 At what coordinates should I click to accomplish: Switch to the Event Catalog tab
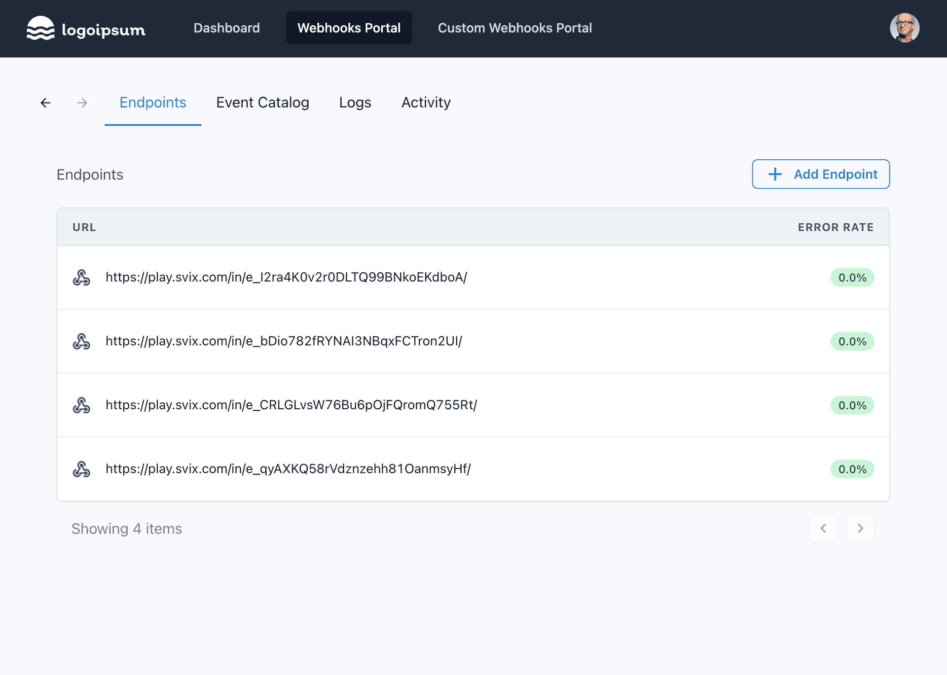pos(262,103)
